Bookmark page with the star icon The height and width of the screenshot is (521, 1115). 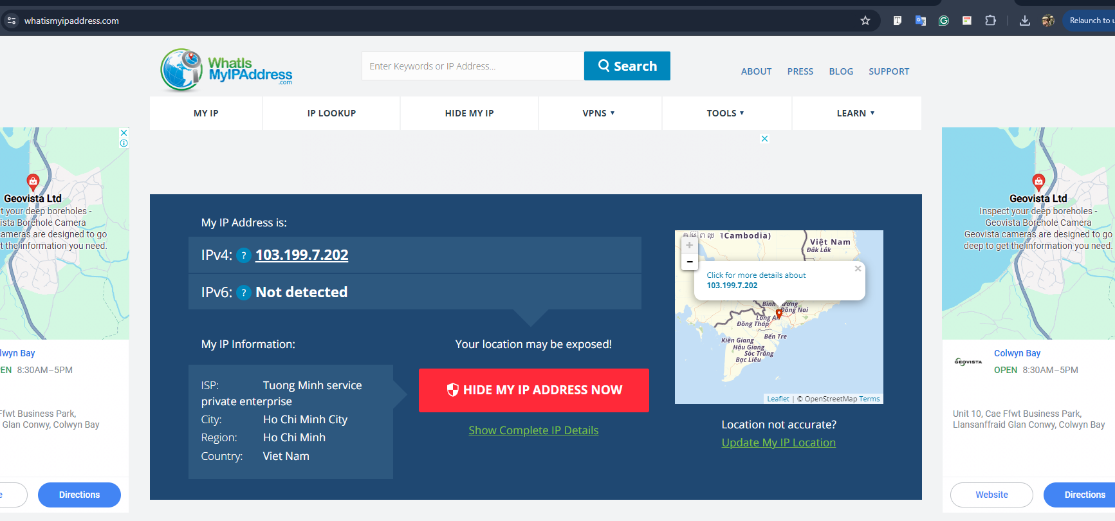(865, 21)
